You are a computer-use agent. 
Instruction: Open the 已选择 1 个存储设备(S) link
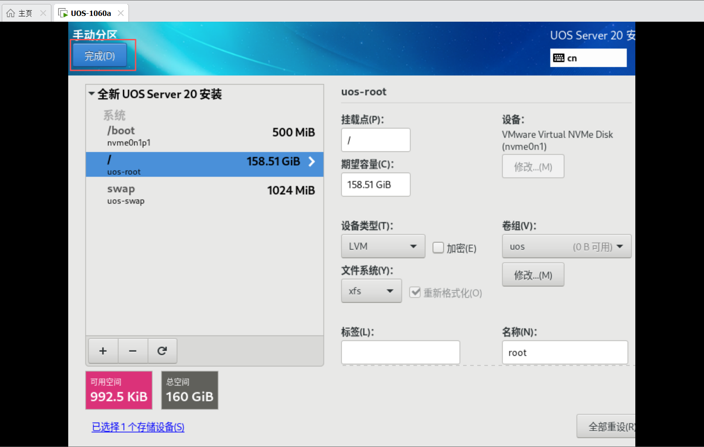(138, 427)
